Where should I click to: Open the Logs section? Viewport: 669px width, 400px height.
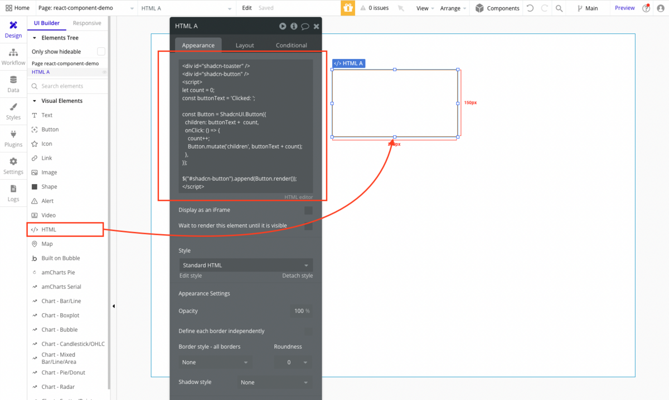[13, 193]
